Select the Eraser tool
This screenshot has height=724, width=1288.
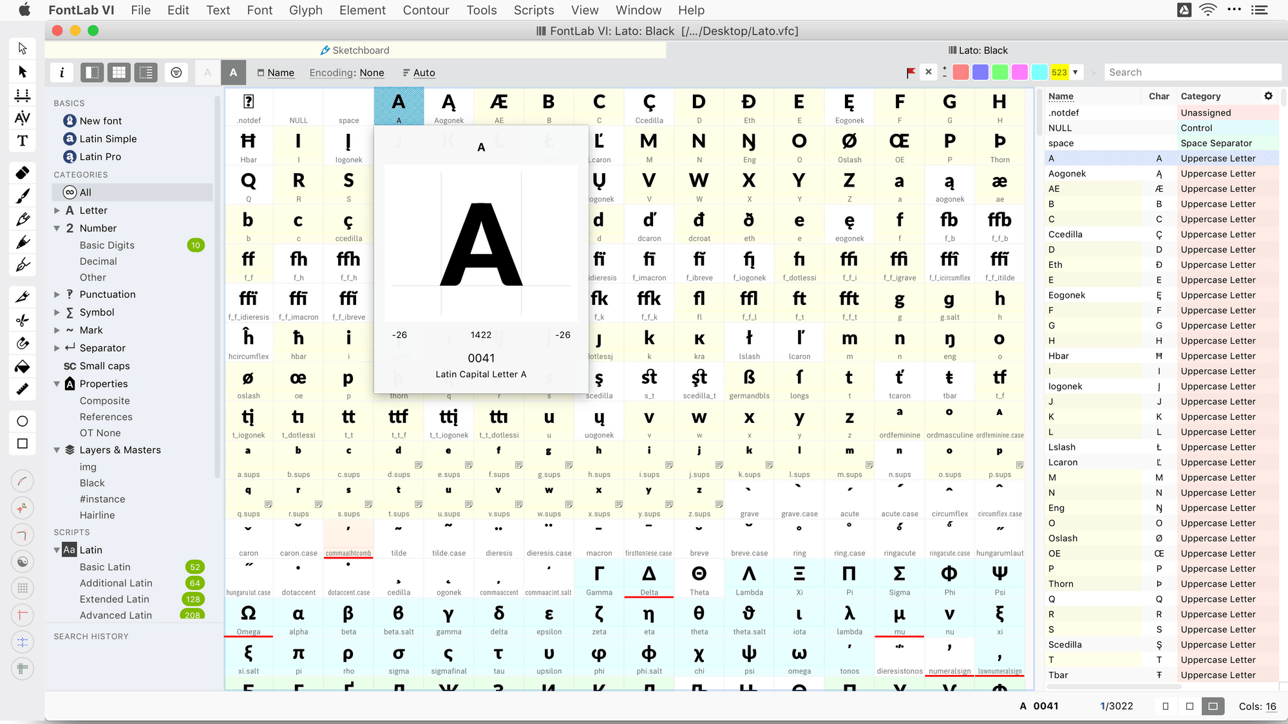[x=22, y=172]
